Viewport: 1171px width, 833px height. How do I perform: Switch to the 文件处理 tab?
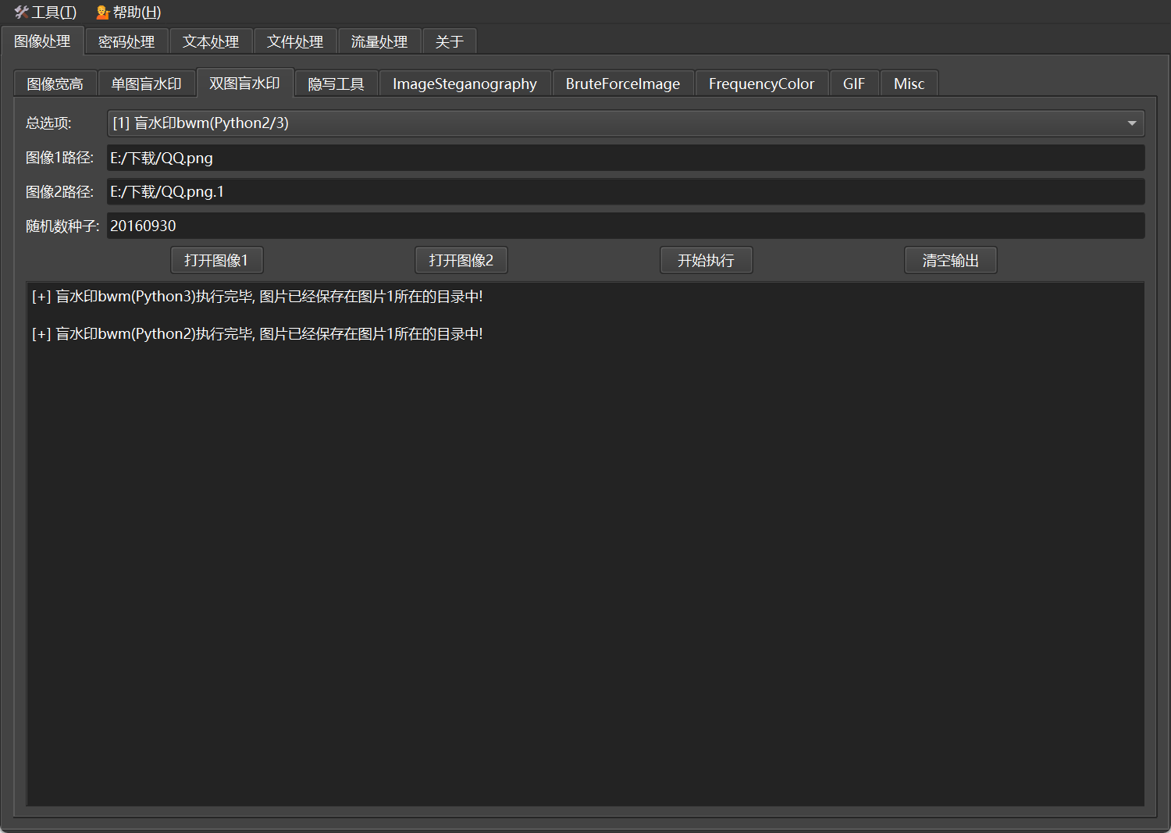point(295,42)
